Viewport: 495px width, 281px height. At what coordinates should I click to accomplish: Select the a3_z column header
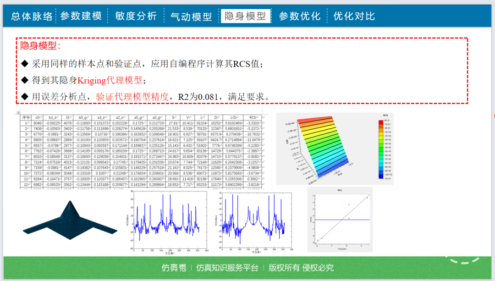click(x=101, y=117)
